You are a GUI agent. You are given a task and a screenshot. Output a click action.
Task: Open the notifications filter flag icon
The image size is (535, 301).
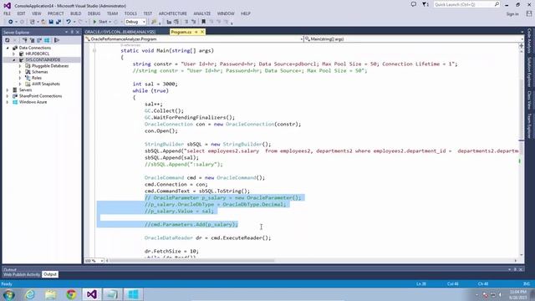point(425,4)
